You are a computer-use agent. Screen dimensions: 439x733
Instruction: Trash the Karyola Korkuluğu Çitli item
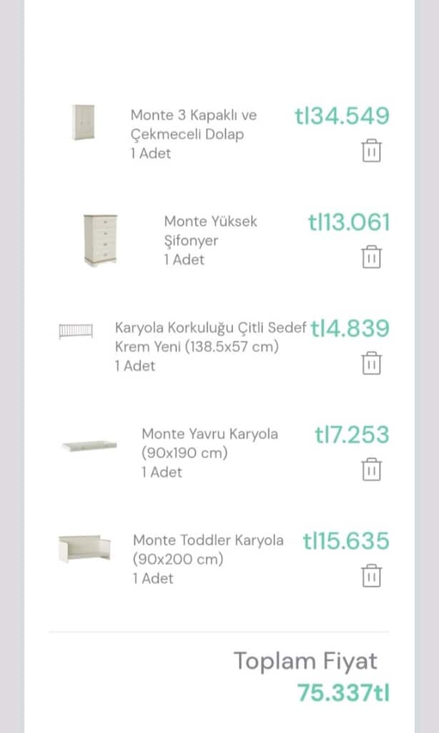[371, 363]
